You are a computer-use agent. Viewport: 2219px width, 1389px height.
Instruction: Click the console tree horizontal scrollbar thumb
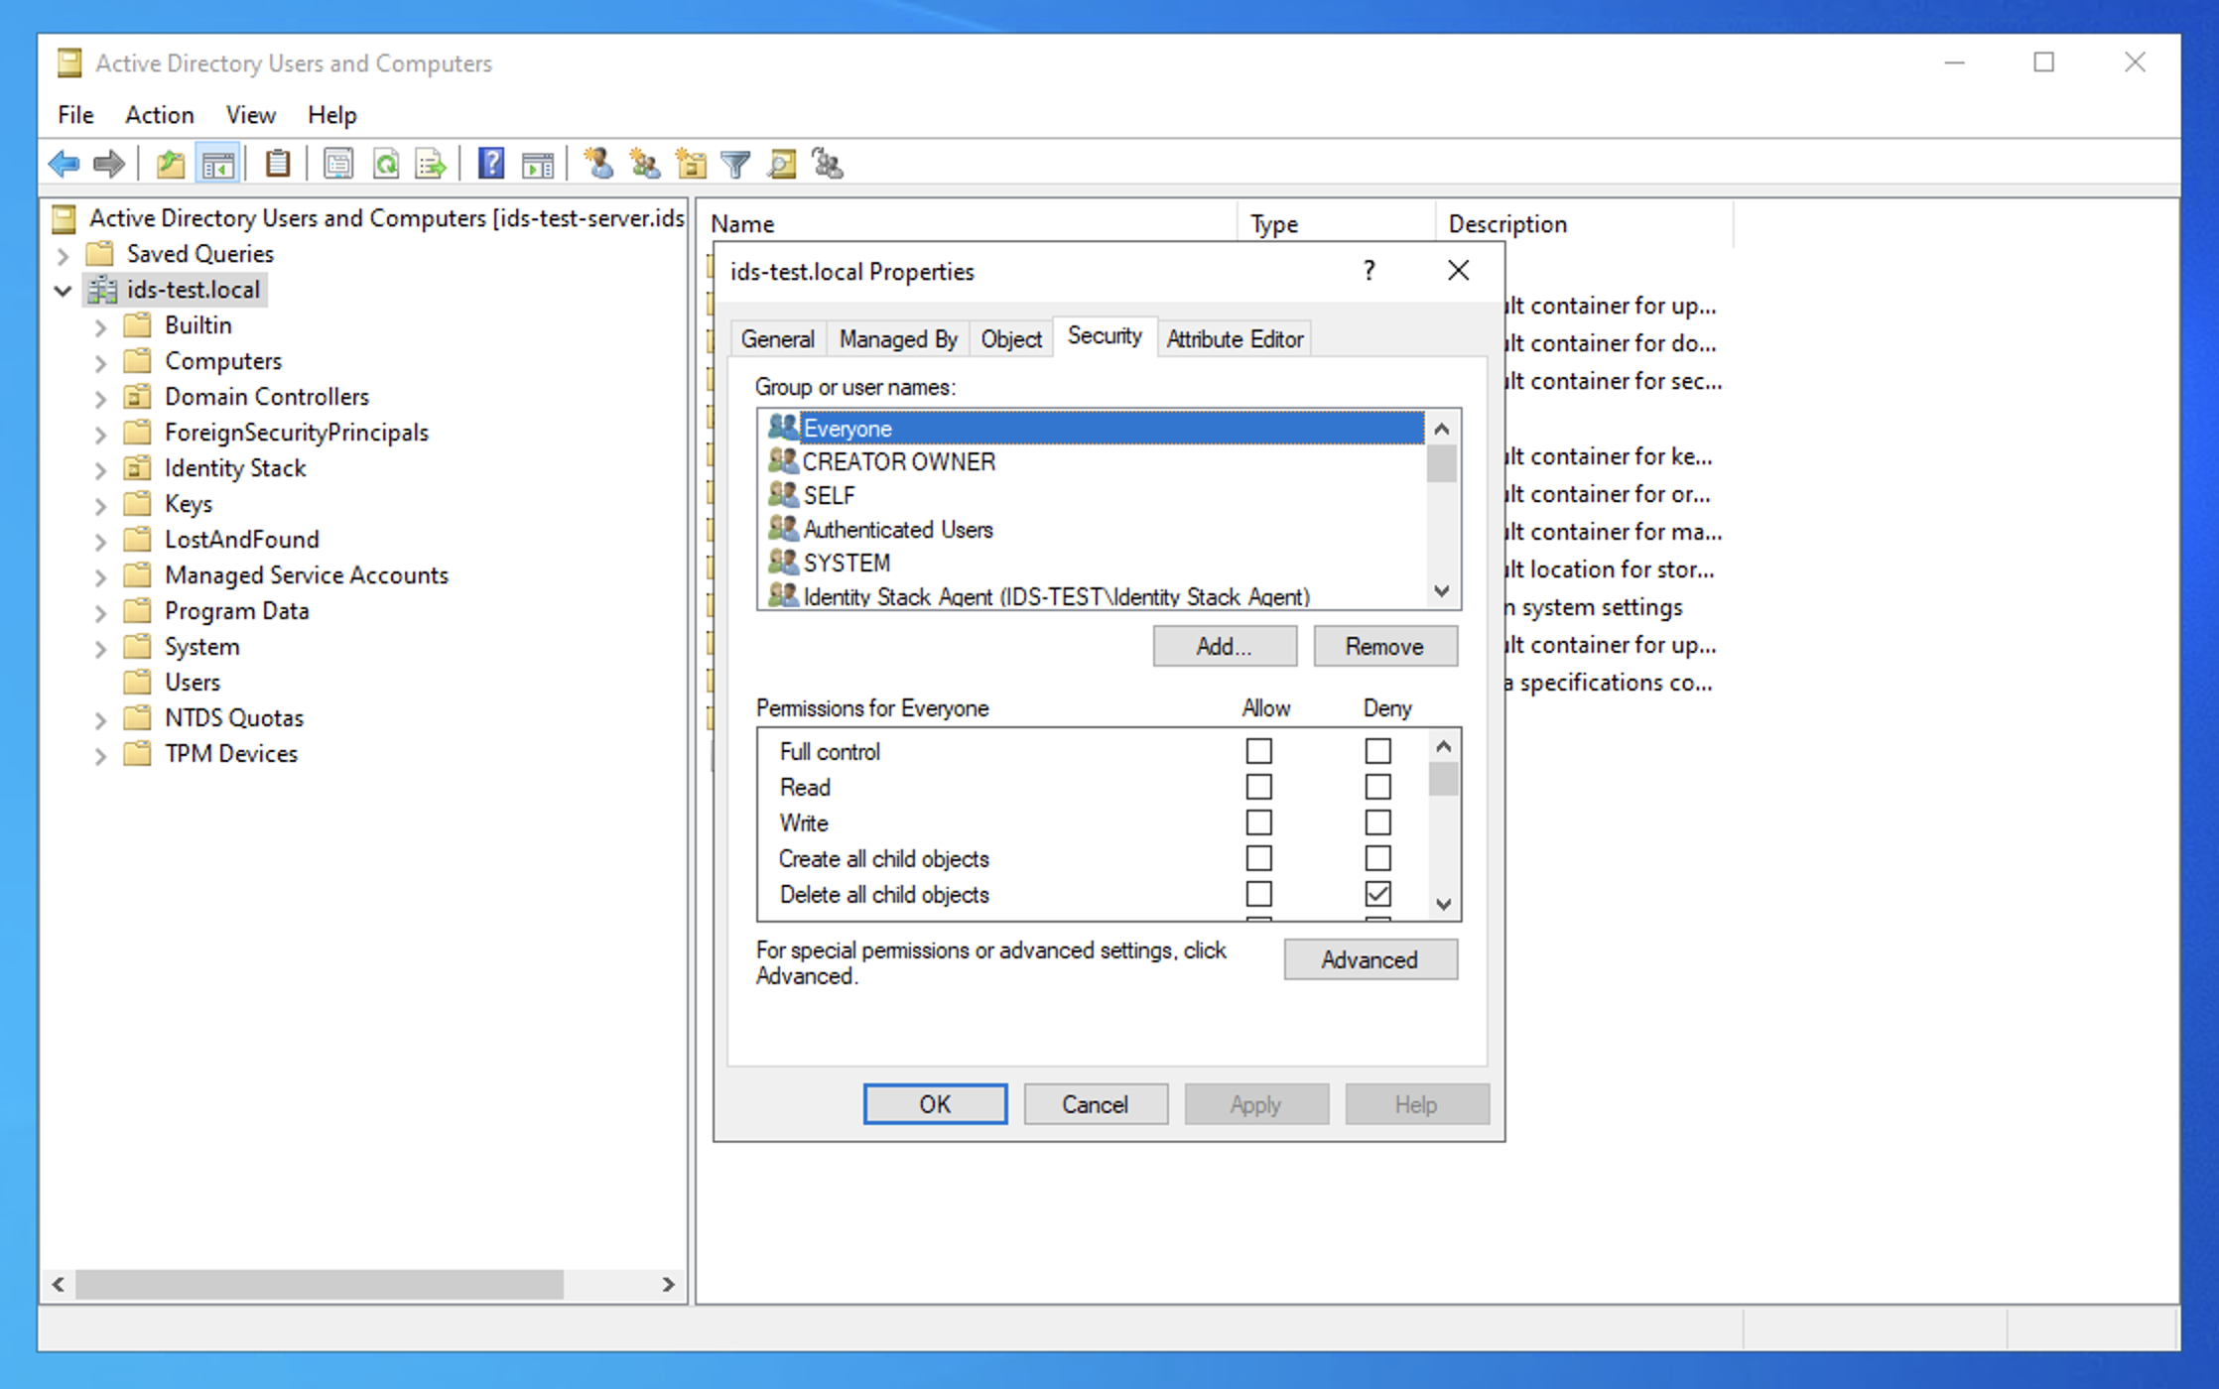click(320, 1284)
